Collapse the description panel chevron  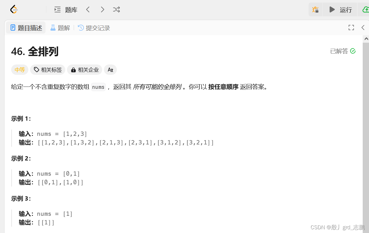tap(363, 28)
